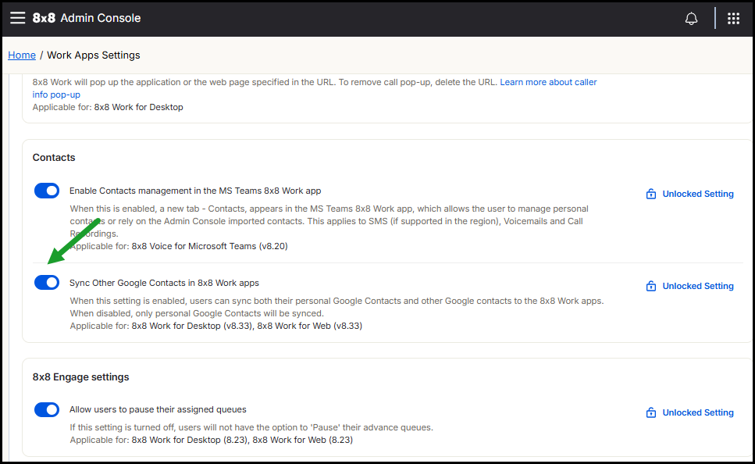Click the Work Apps Settings breadcrumb text
755x464 pixels.
pos(94,55)
